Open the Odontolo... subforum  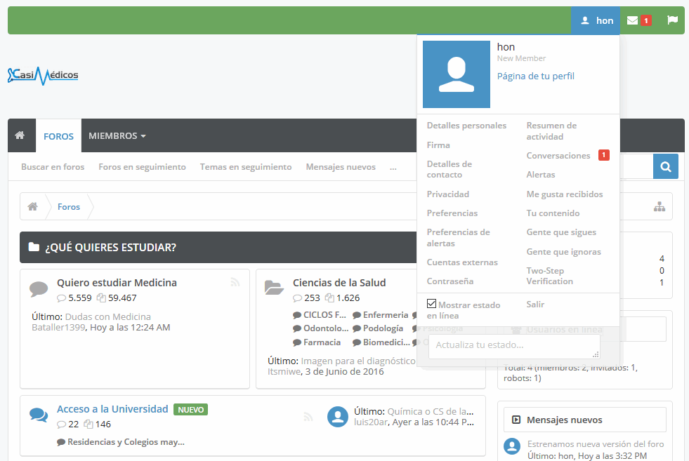pos(326,328)
